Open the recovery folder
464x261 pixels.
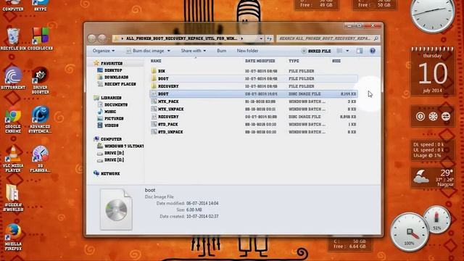(254, 86)
